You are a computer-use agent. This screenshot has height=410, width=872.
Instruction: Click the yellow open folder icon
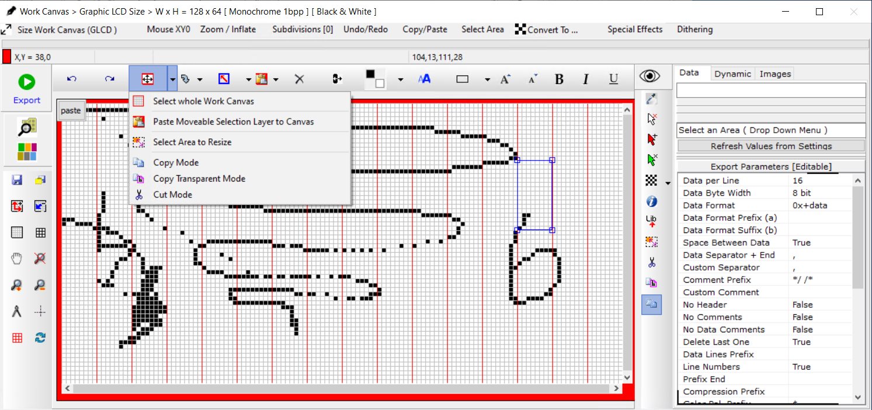40,180
